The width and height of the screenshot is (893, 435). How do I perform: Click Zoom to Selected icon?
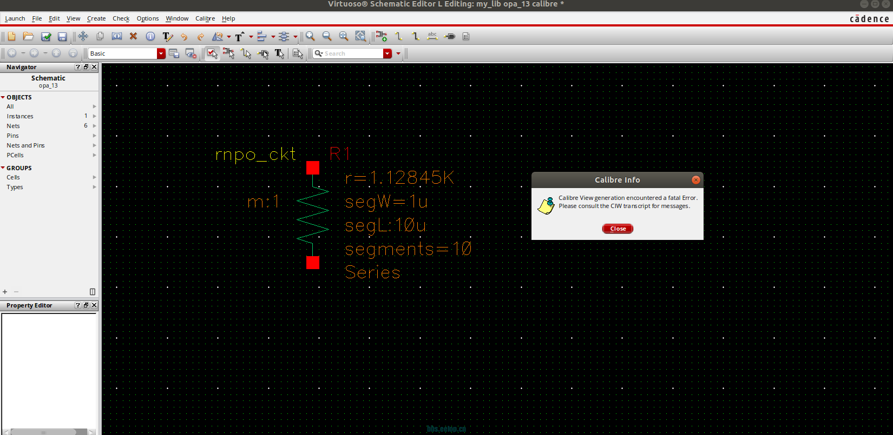pyautogui.click(x=360, y=36)
